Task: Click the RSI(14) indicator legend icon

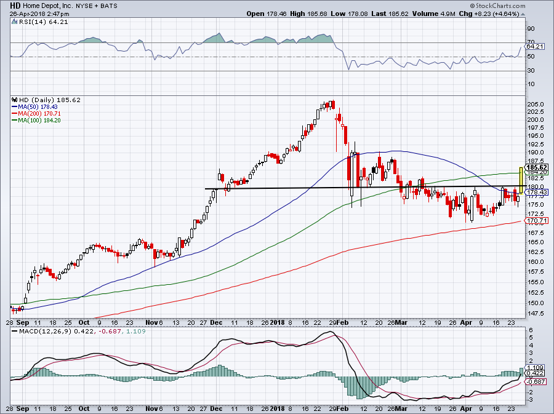Action: [14, 22]
